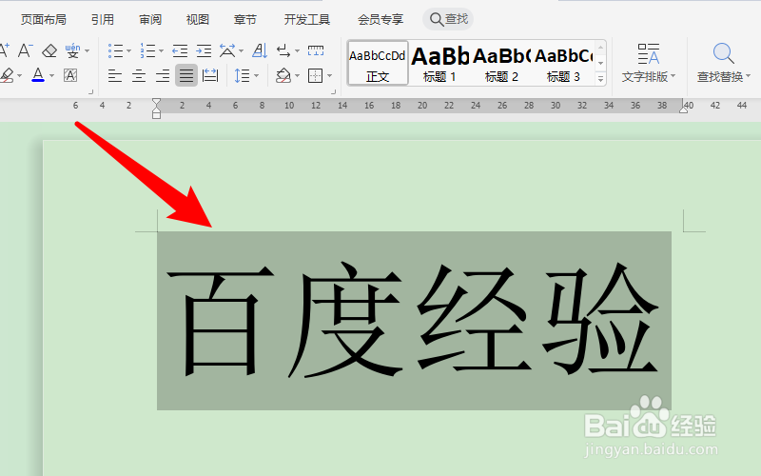Screen dimensions: 761x476
Task: Click the borders icon
Action: coord(316,76)
